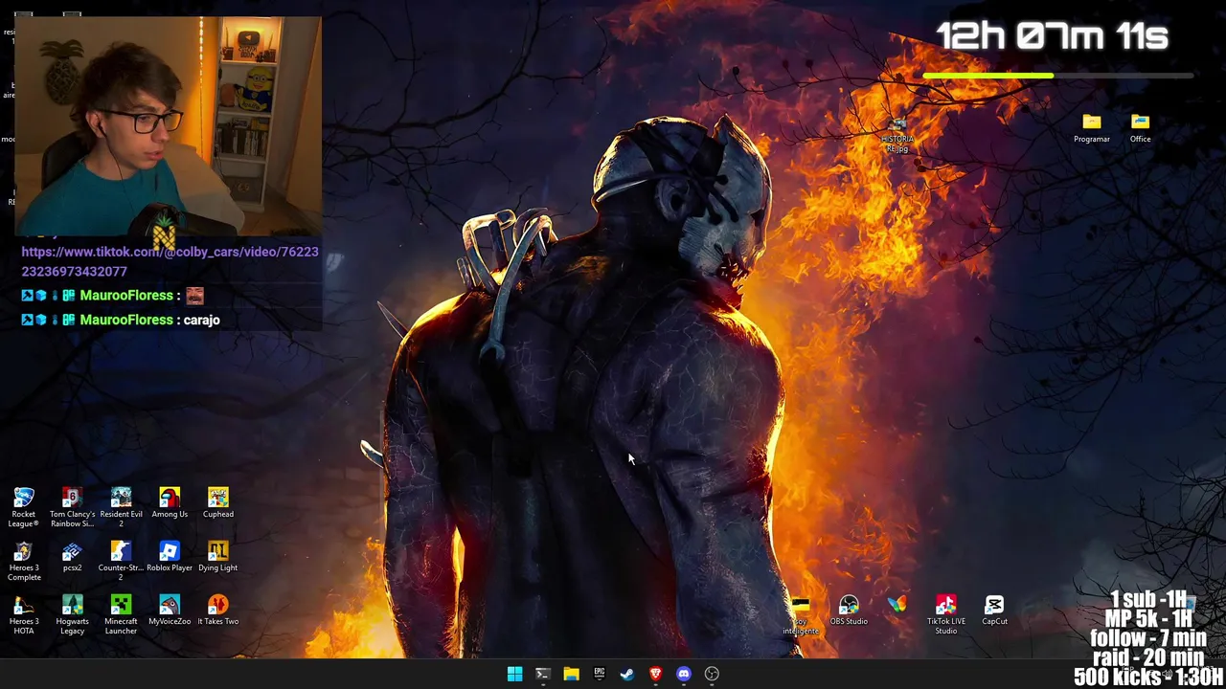
Task: Click the 'raid - 20 min' overlay text
Action: tap(1147, 657)
